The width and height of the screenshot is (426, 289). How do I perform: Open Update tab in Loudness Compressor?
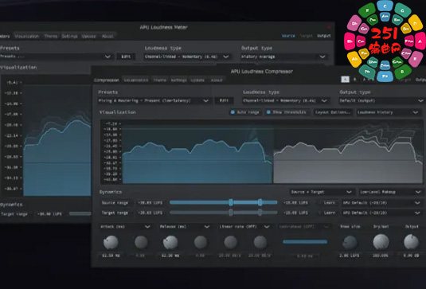coord(197,80)
